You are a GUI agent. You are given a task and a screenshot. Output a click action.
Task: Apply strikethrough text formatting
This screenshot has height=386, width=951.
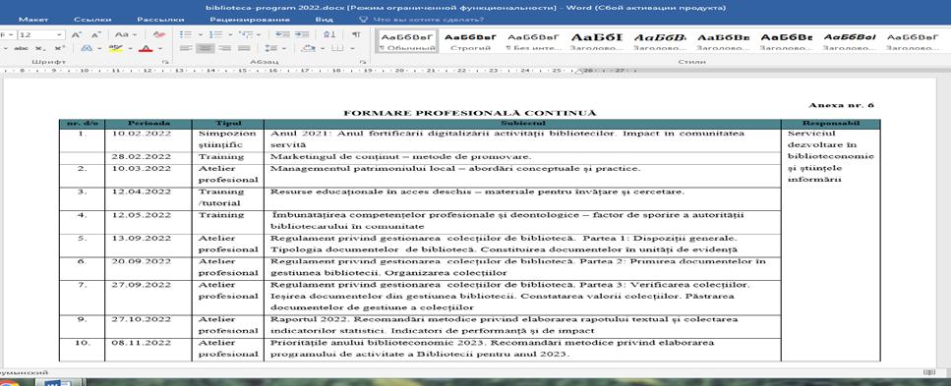coord(21,48)
